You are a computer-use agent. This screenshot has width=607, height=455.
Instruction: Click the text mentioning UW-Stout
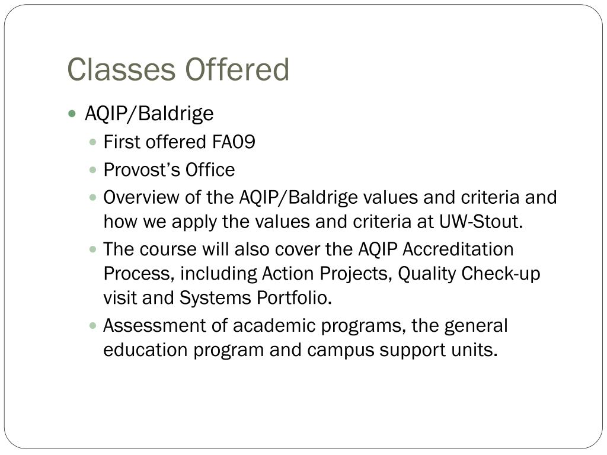click(x=481, y=222)
